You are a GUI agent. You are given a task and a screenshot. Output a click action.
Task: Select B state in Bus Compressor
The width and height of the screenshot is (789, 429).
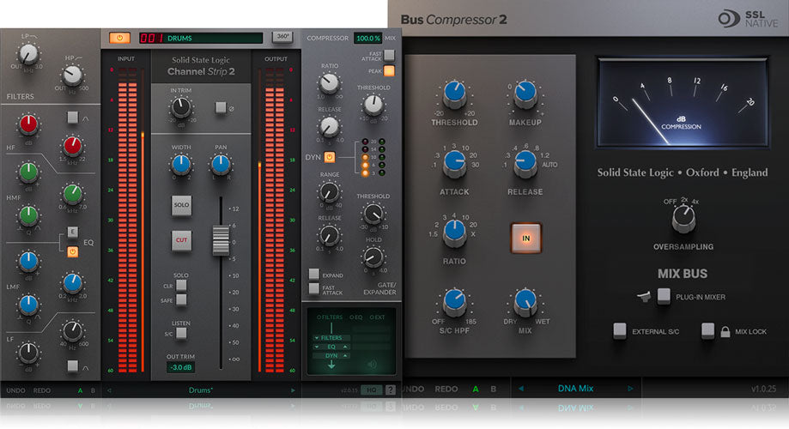493,389
